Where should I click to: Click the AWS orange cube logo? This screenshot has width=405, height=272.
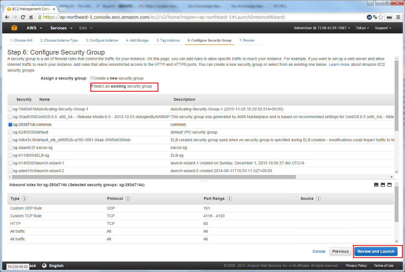coord(14,28)
